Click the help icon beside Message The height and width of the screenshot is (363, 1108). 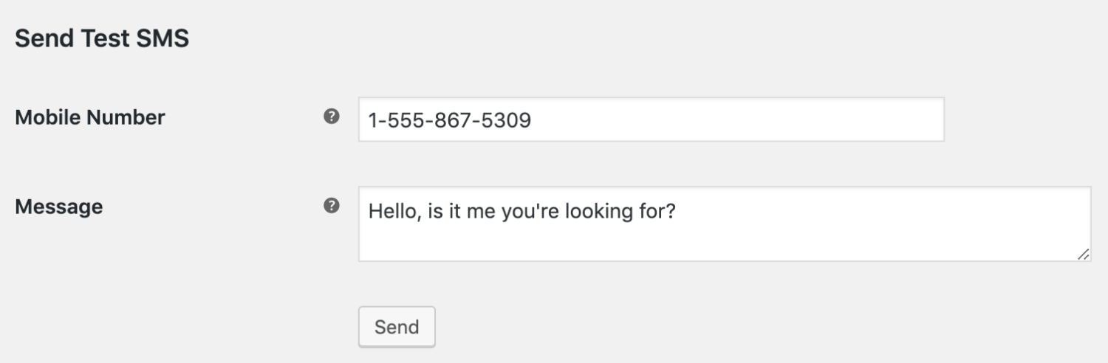332,206
